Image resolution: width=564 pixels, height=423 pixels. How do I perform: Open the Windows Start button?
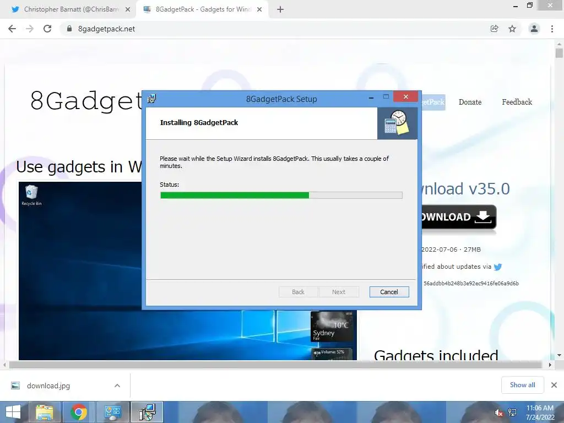(x=13, y=412)
